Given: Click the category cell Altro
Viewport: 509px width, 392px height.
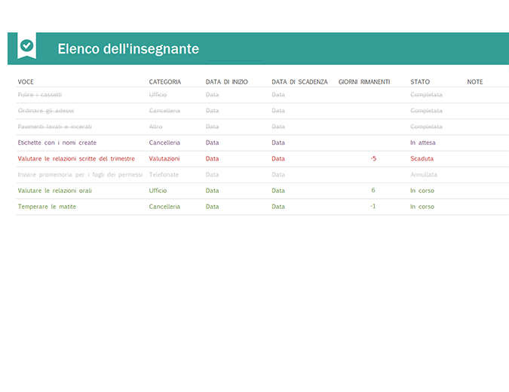Looking at the screenshot, I should click(155, 127).
